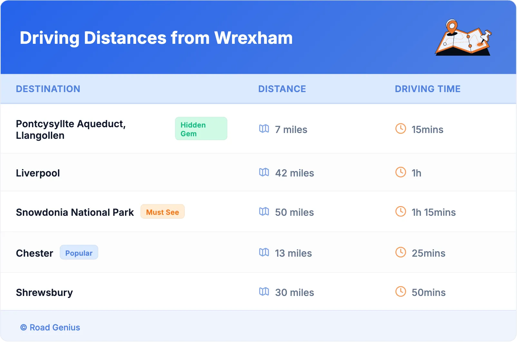Click the clock icon beside 50mins
Viewport: 517px width, 342px height.
point(401,291)
